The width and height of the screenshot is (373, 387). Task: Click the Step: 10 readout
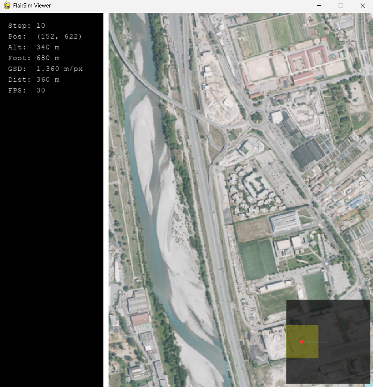pos(27,25)
